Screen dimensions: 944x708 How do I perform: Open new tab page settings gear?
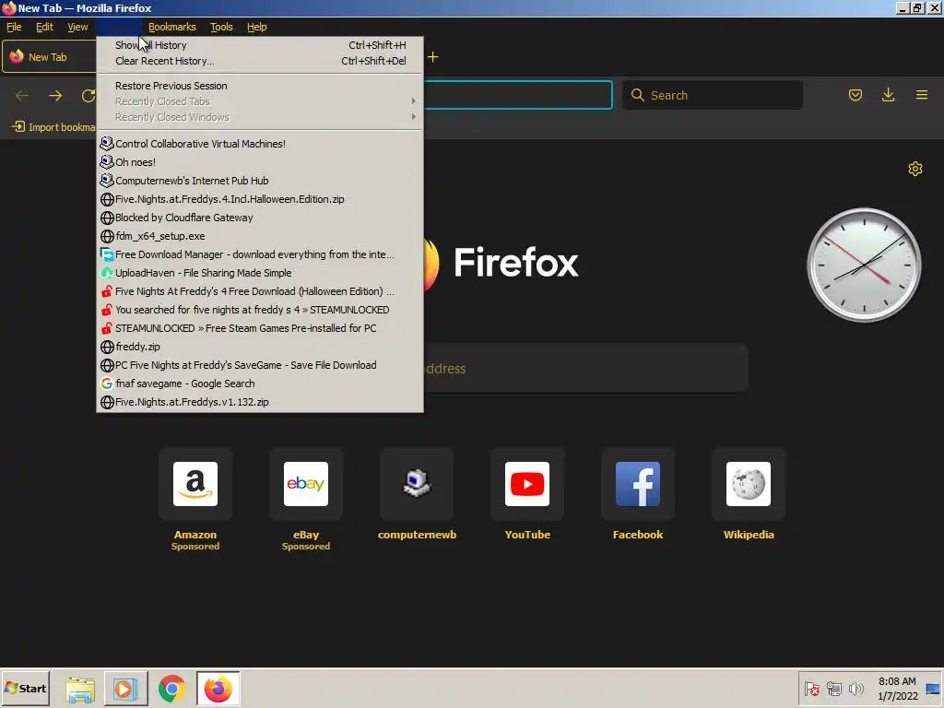click(915, 169)
